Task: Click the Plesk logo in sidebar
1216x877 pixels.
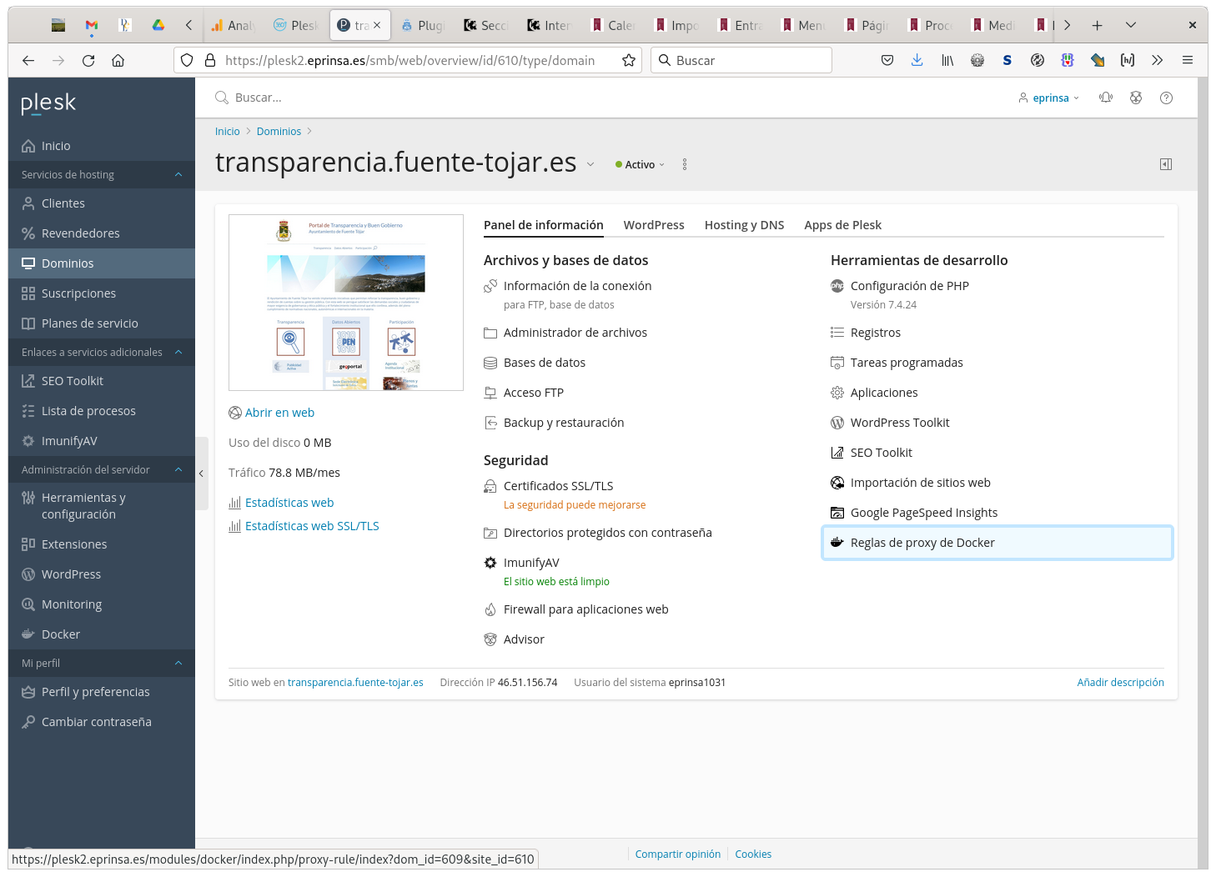Action: click(48, 103)
